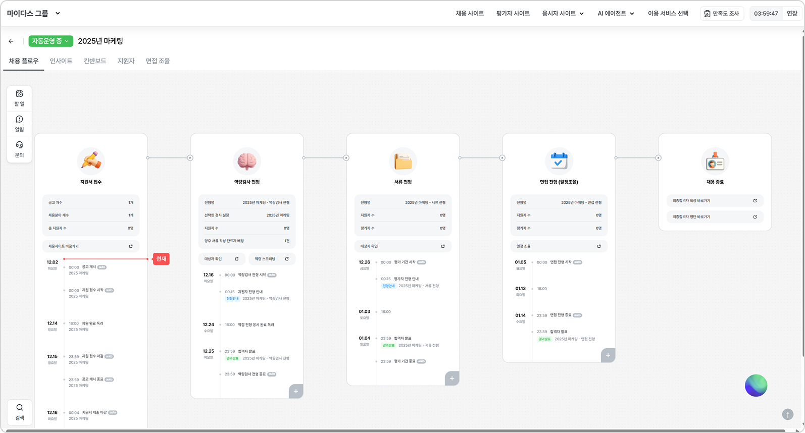
Task: Add a step with plus in 역량검사 전형 card
Action: click(x=296, y=391)
